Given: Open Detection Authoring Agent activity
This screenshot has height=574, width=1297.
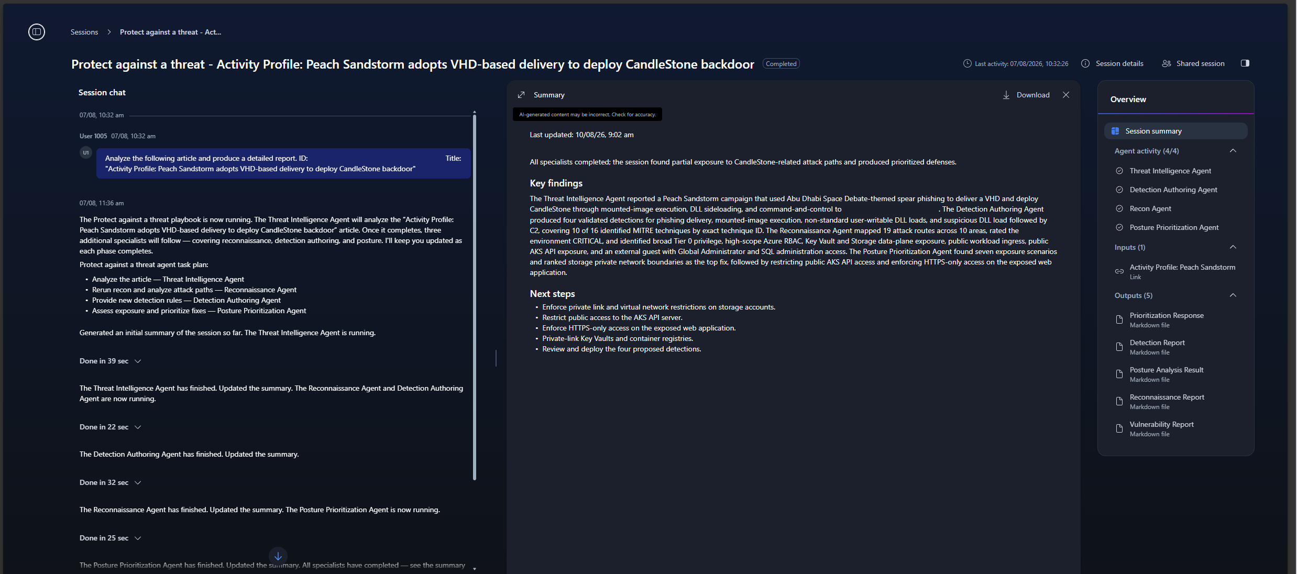Looking at the screenshot, I should 1173,190.
